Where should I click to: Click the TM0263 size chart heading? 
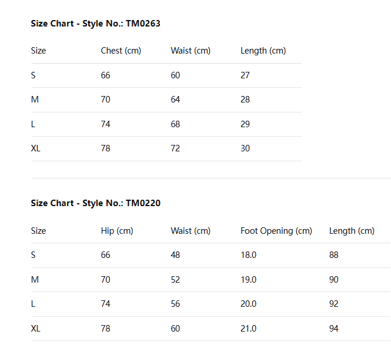[95, 24]
